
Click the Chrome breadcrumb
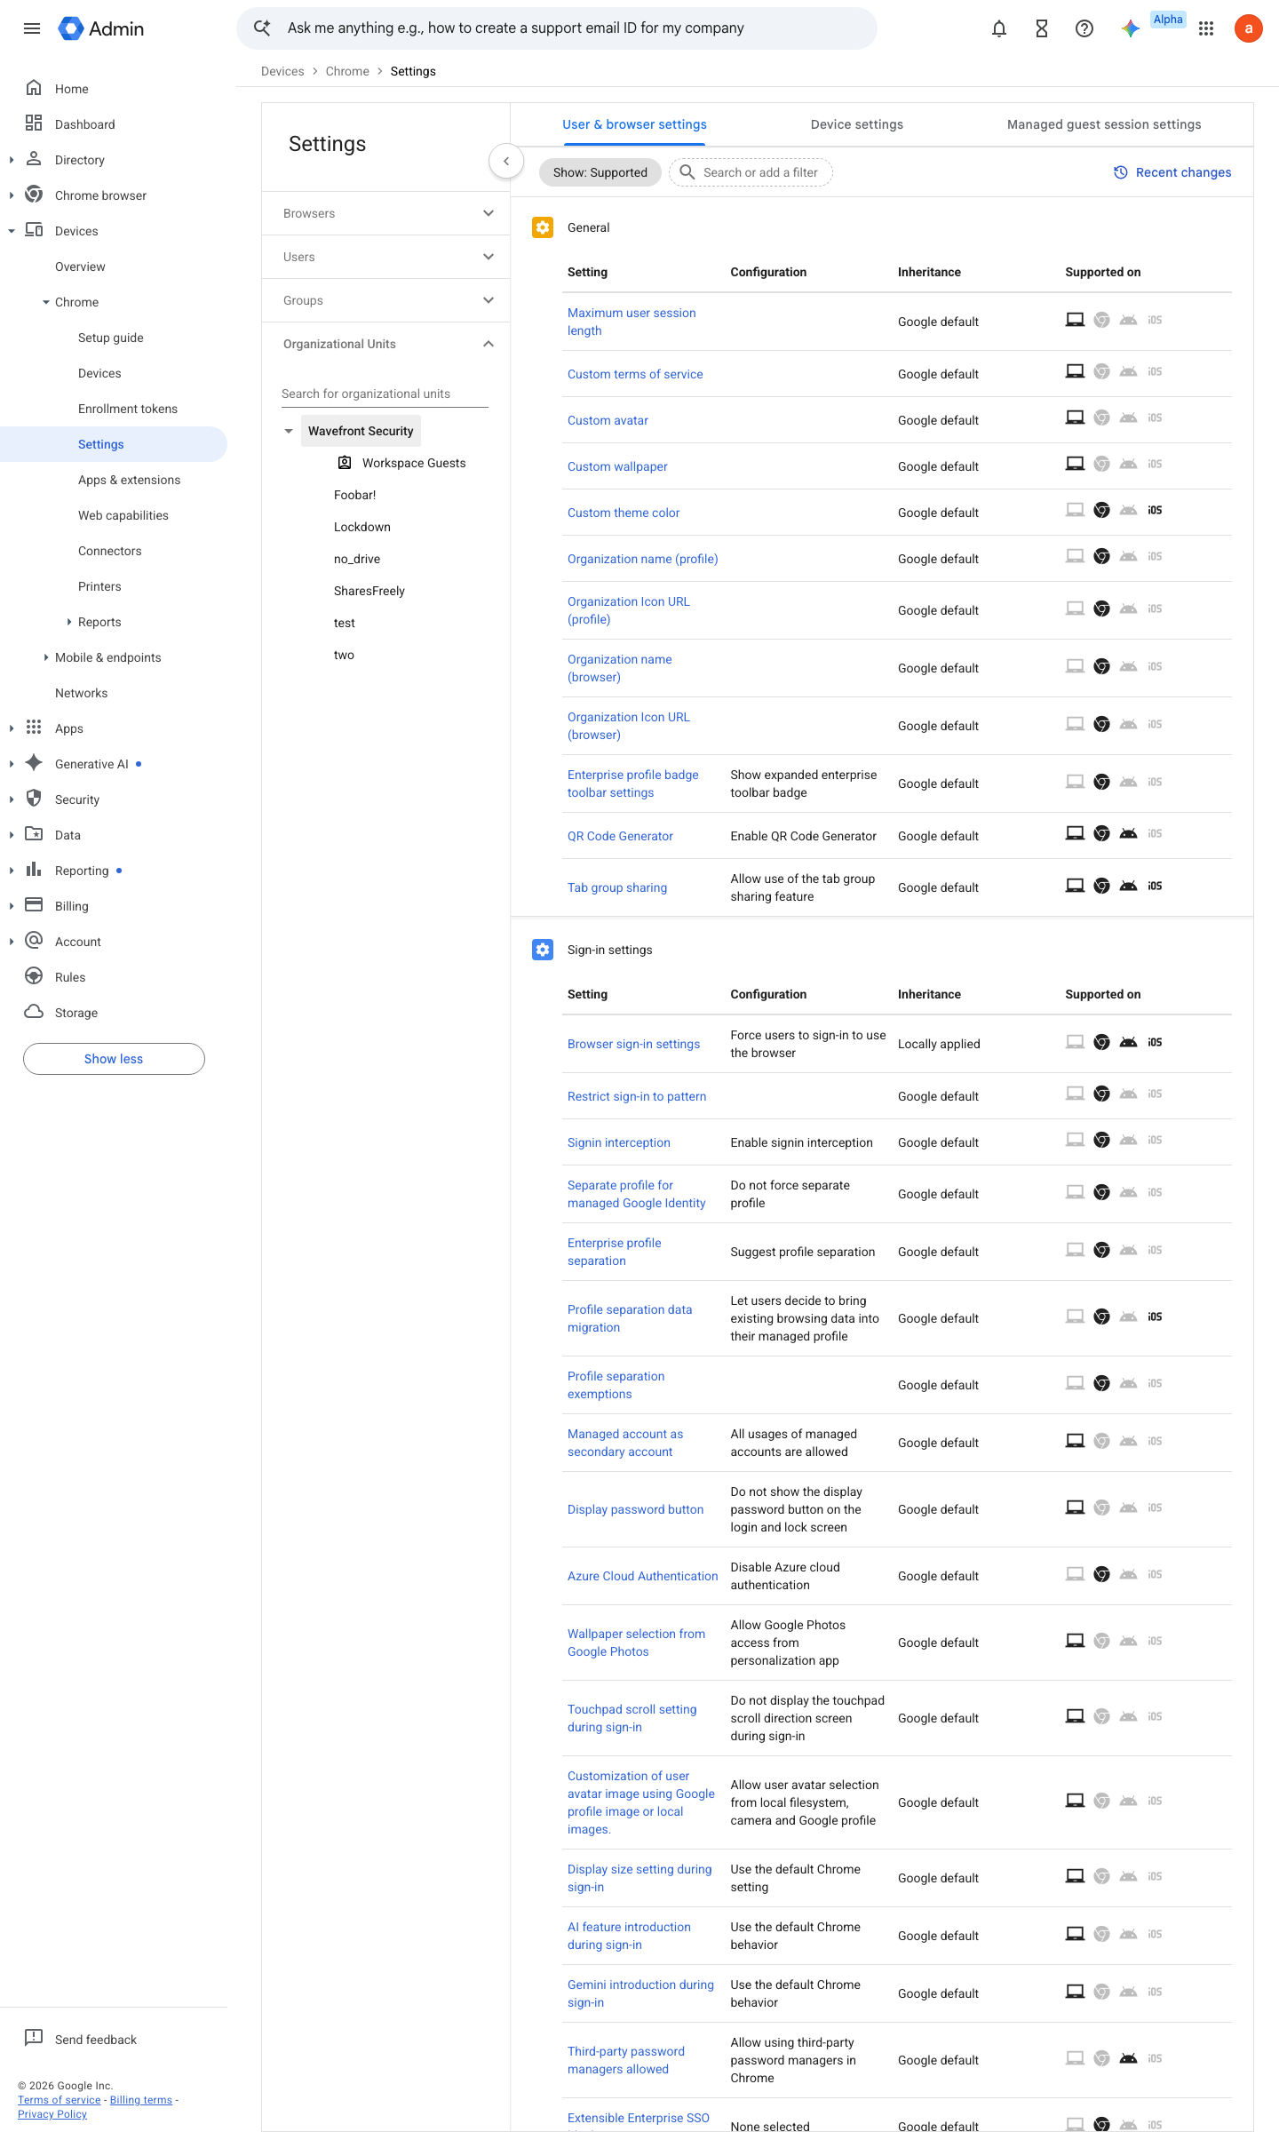coord(347,71)
